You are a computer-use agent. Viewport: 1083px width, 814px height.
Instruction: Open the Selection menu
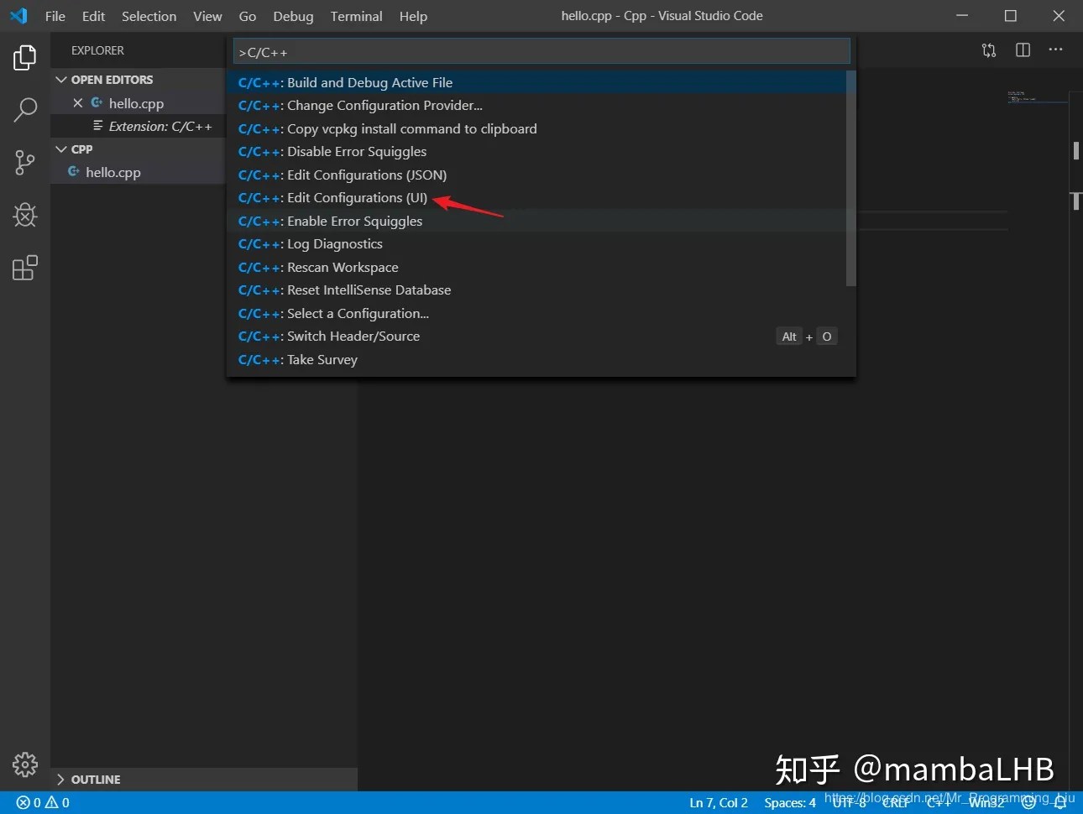pos(149,16)
